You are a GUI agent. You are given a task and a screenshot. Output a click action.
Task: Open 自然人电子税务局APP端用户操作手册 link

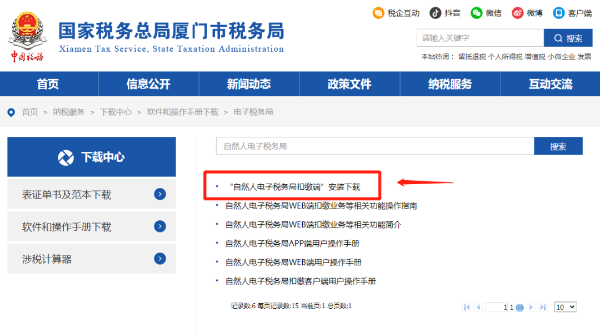pyautogui.click(x=292, y=243)
